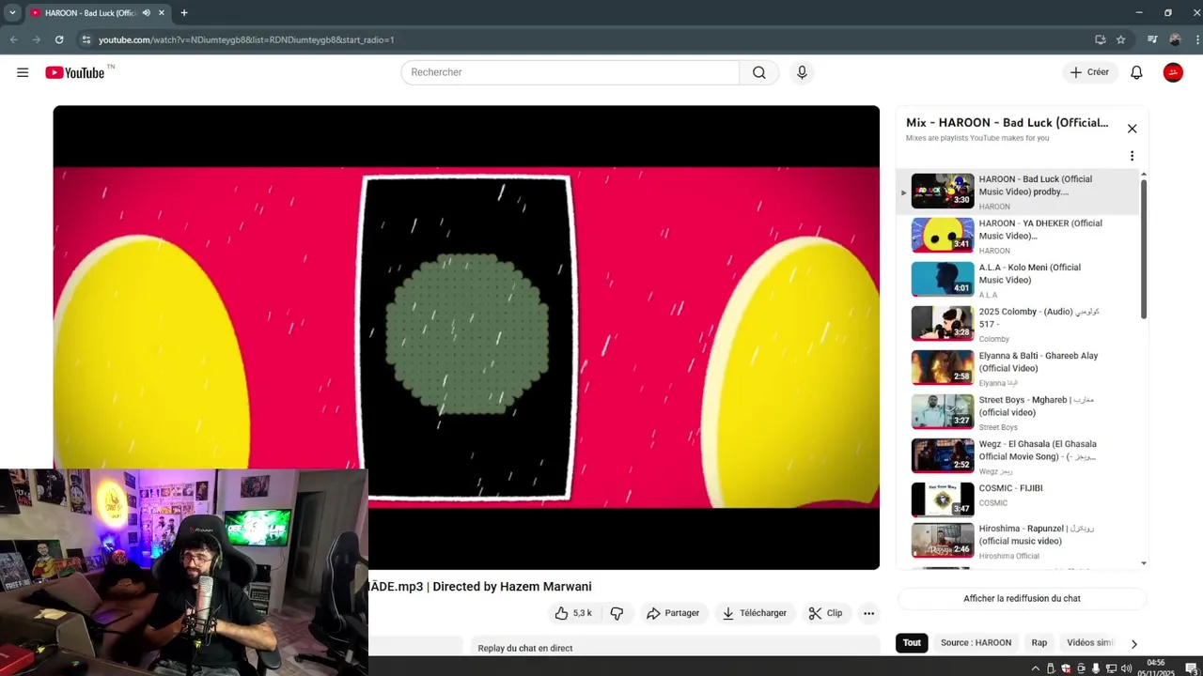Open the Chrome three-dot menu
The width and height of the screenshot is (1203, 676).
pyautogui.click(x=1196, y=39)
